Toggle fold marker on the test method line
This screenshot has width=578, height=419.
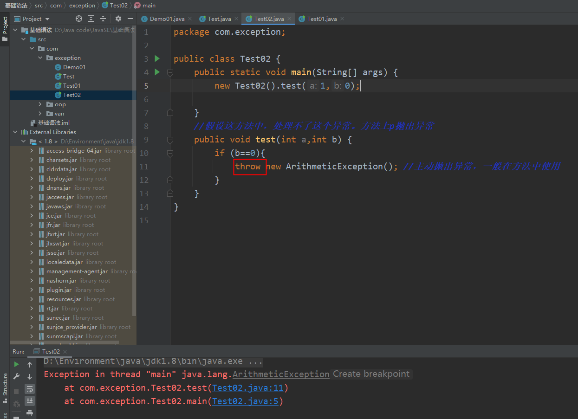point(170,140)
